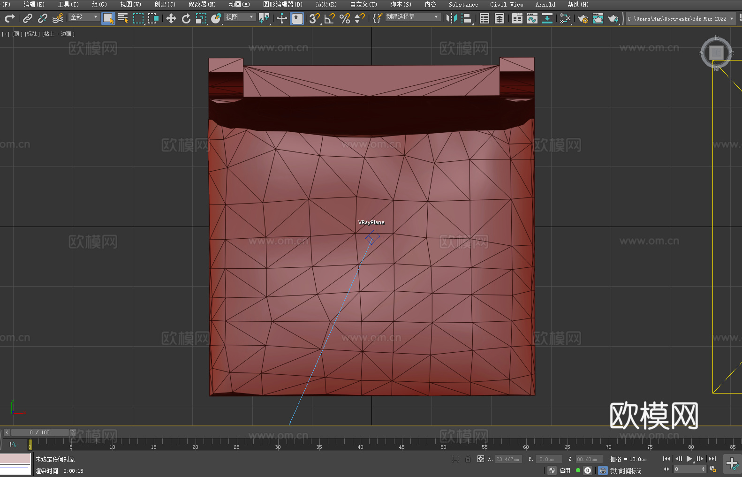The image size is (742, 477).
Task: Open the Curve Editor
Action: pyautogui.click(x=532, y=18)
